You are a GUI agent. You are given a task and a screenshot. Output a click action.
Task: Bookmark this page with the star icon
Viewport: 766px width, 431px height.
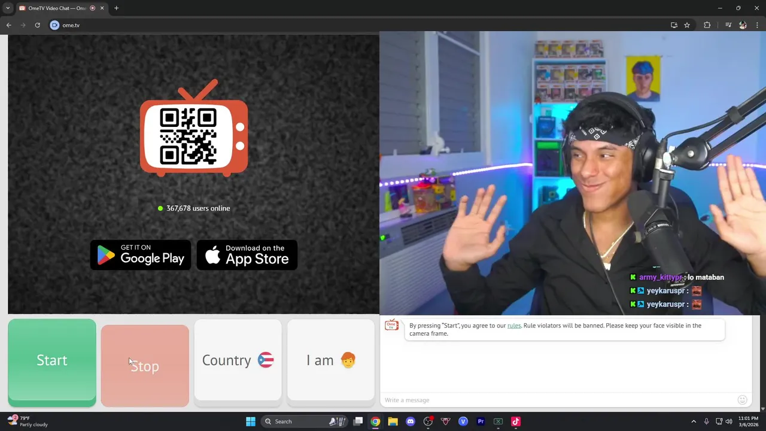coord(687,25)
